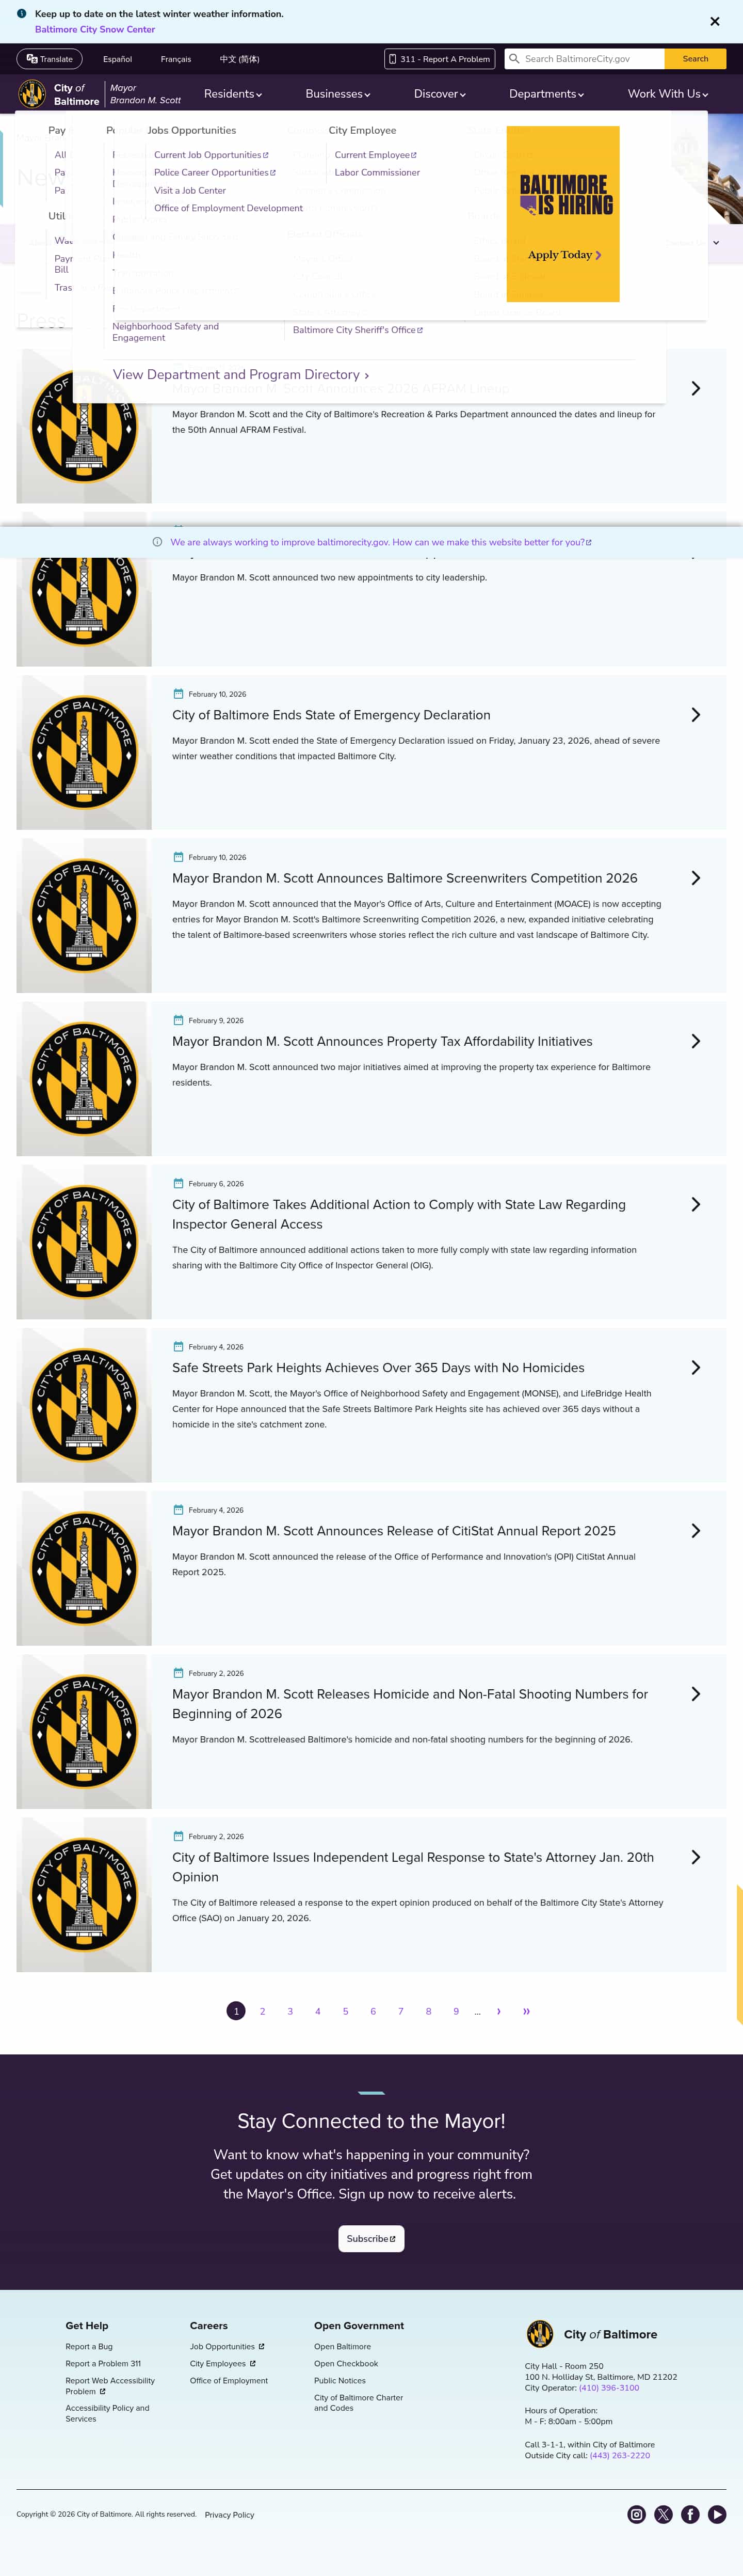The height and width of the screenshot is (2576, 743).
Task: Expand the Work With Us menu
Action: click(x=667, y=94)
